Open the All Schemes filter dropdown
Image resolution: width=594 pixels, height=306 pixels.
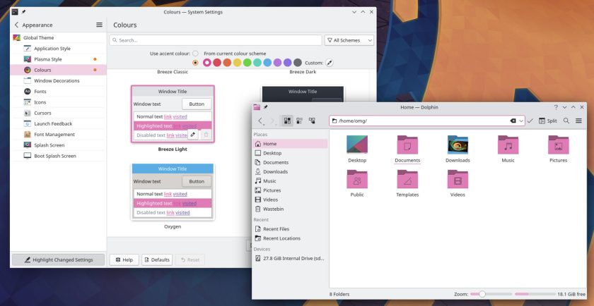[349, 40]
